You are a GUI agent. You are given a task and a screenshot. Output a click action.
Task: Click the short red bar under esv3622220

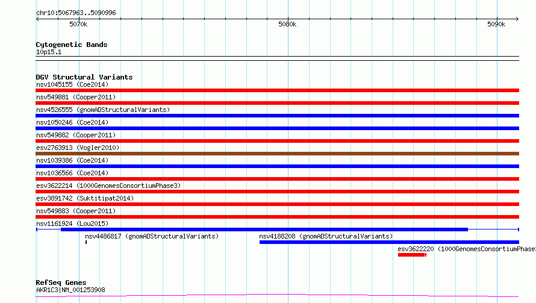412,255
